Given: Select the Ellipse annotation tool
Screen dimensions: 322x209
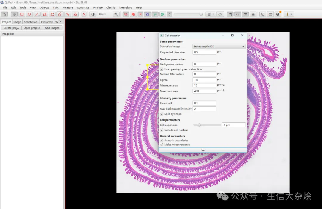Looking at the screenshot, I should [x=29, y=14].
